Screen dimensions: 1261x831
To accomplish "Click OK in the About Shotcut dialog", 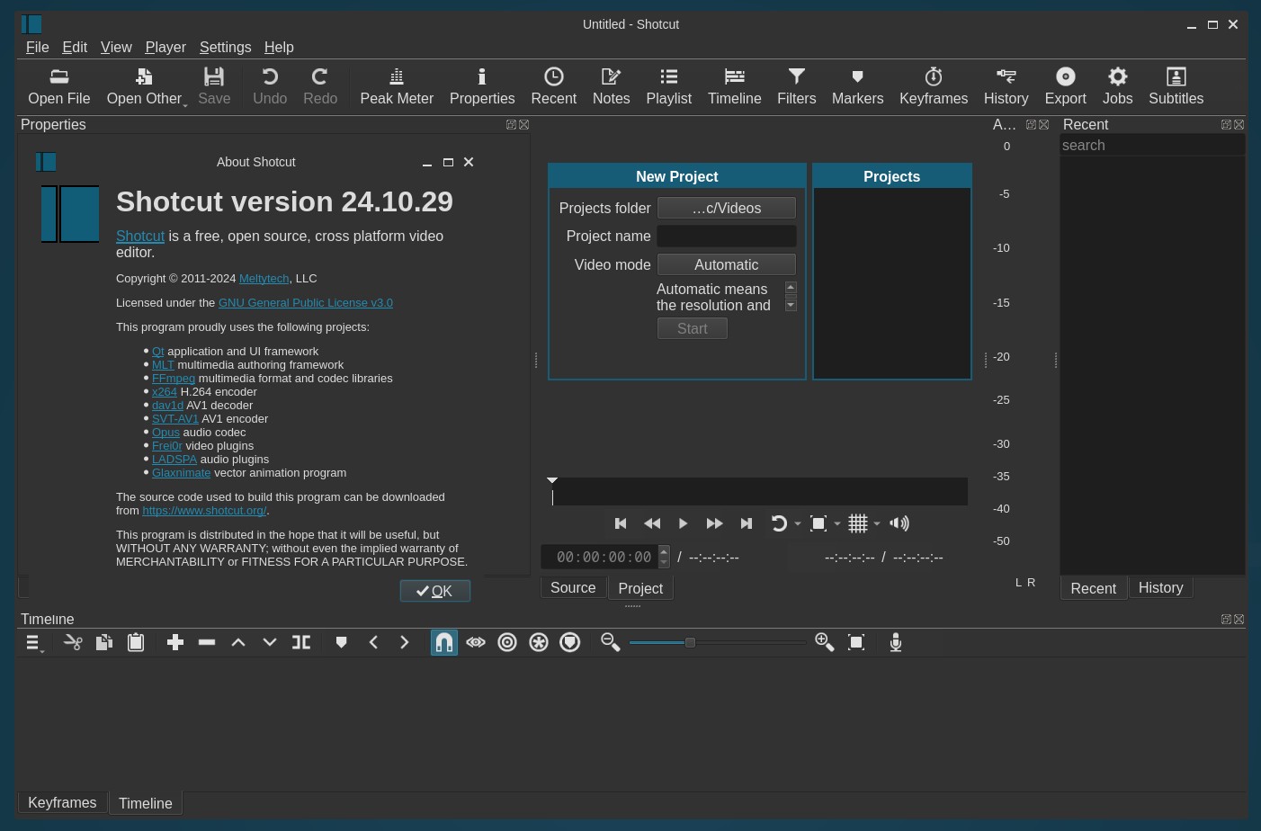I will [435, 591].
